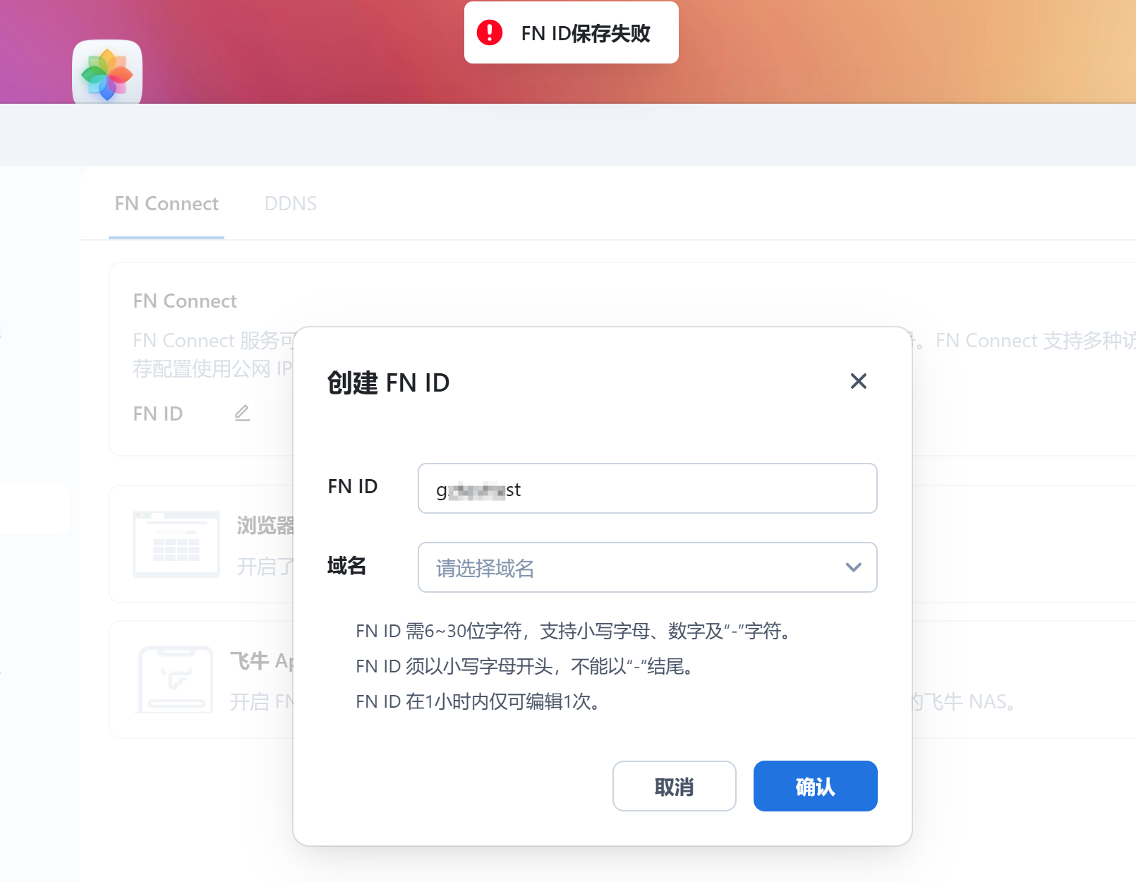Close the 创建 FN ID dialog

pos(858,382)
